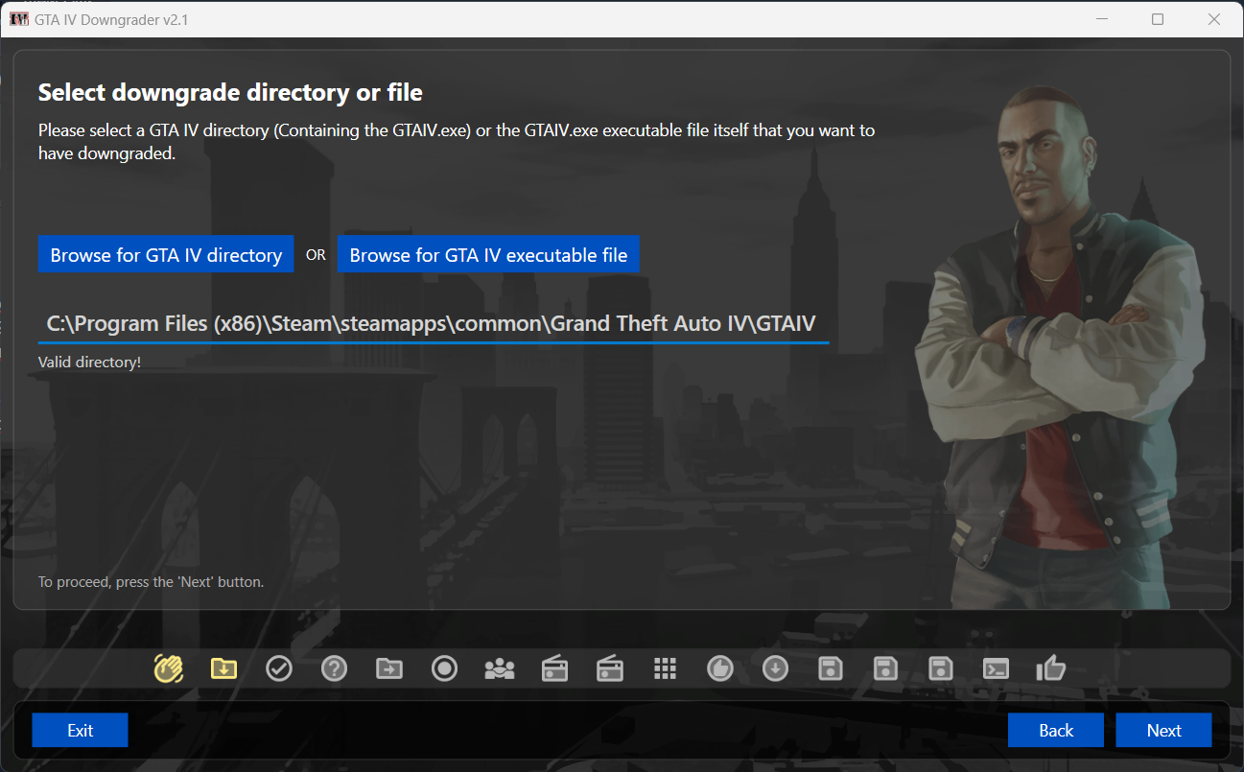The image size is (1244, 772).
Task: Click the 'Valid directory!' status text
Action: click(89, 363)
